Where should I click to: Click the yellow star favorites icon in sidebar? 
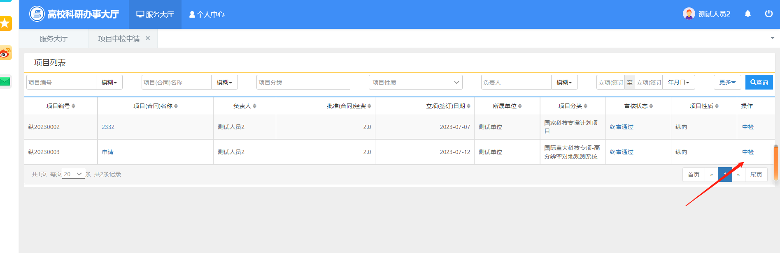pyautogui.click(x=5, y=23)
